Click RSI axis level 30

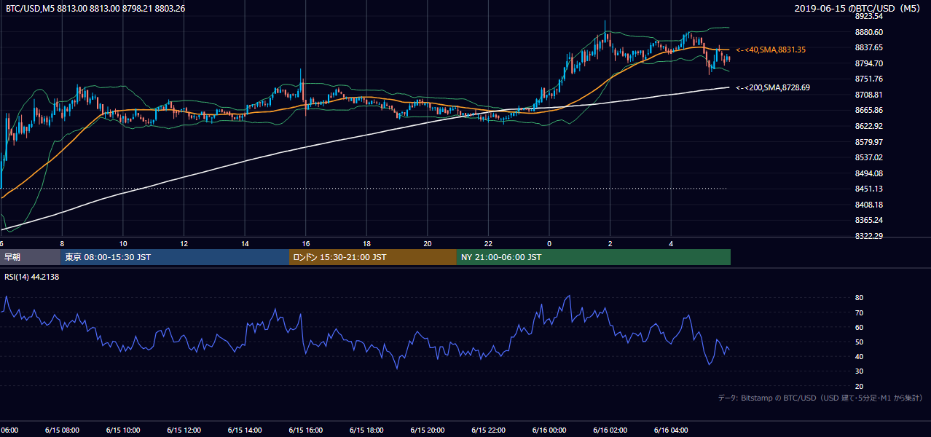click(x=859, y=371)
